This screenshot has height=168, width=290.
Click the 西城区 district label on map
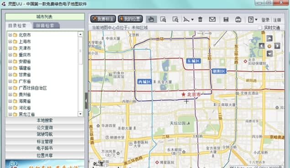[145, 82]
